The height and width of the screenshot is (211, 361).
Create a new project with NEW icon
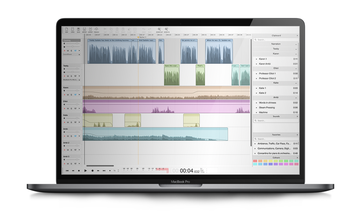point(66,29)
